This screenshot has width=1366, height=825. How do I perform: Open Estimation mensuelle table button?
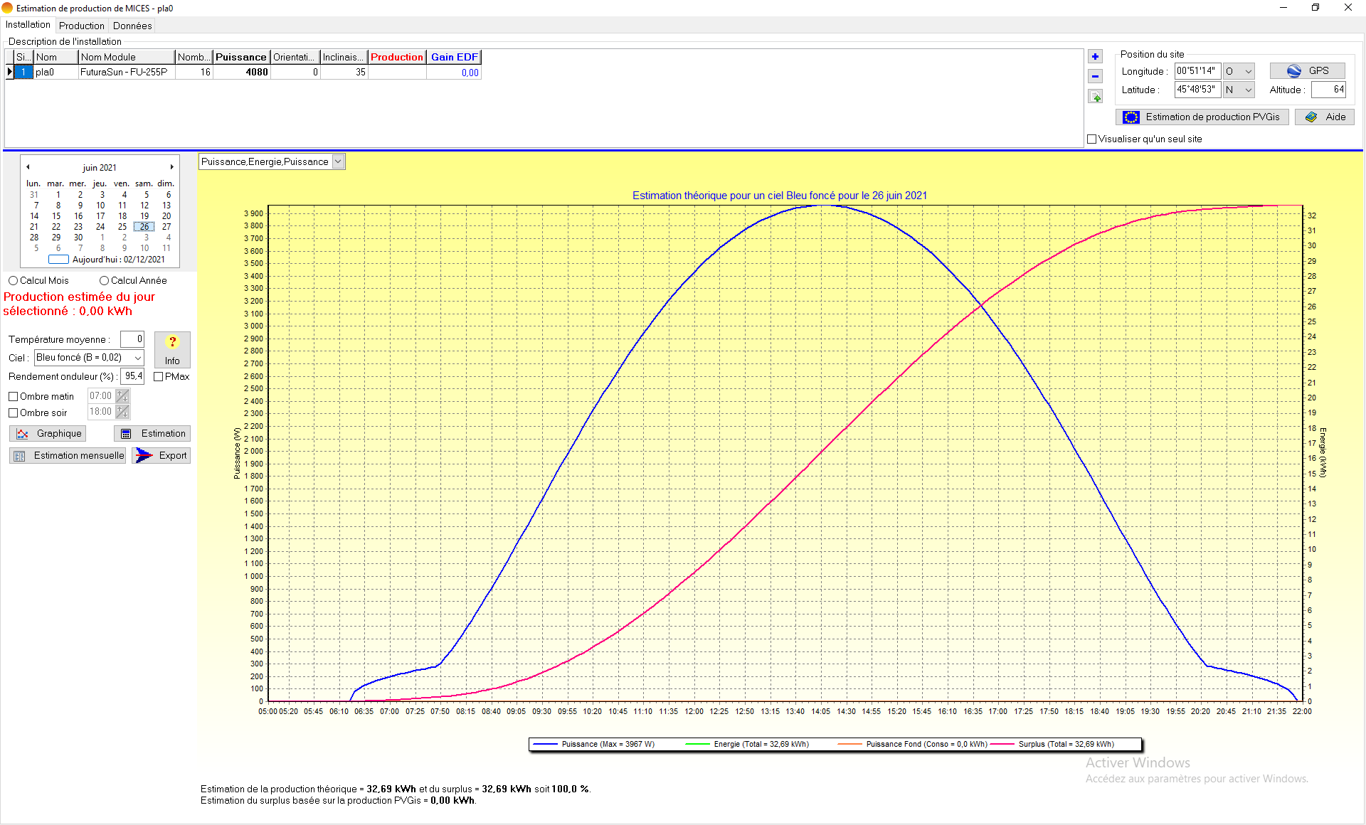pyautogui.click(x=68, y=455)
